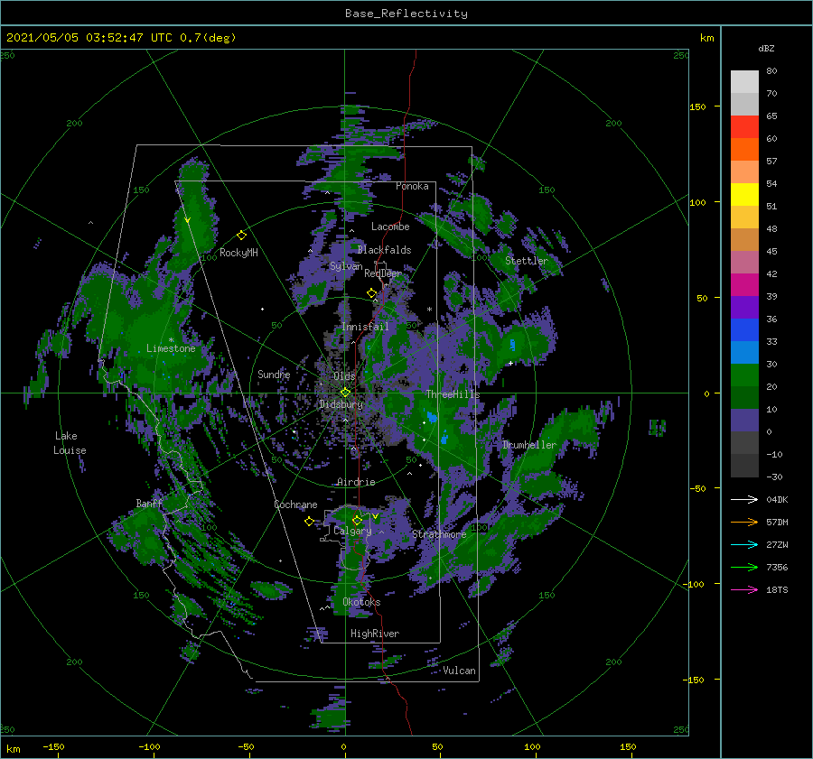Click the asterisk marker above Limestone
This screenshot has width=813, height=759.
point(171,340)
